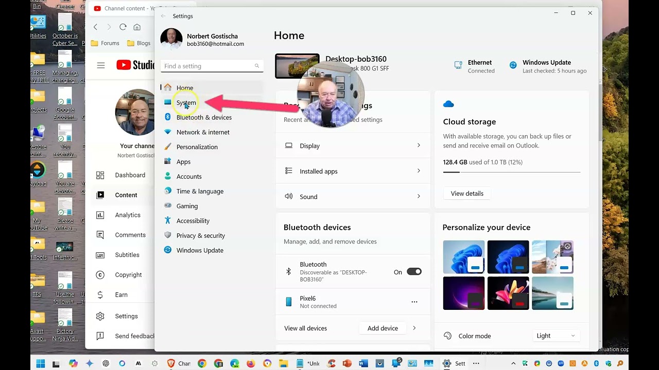Open Pixel6 more options menu

[414, 302]
